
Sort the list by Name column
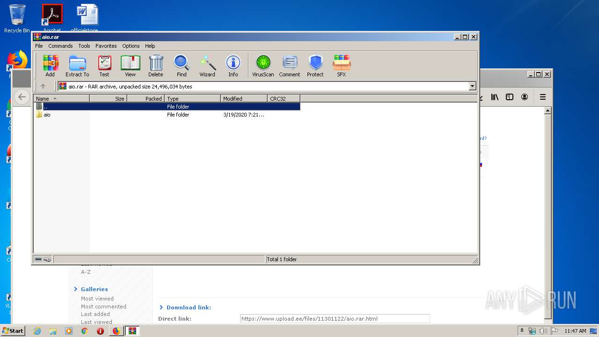pos(61,99)
